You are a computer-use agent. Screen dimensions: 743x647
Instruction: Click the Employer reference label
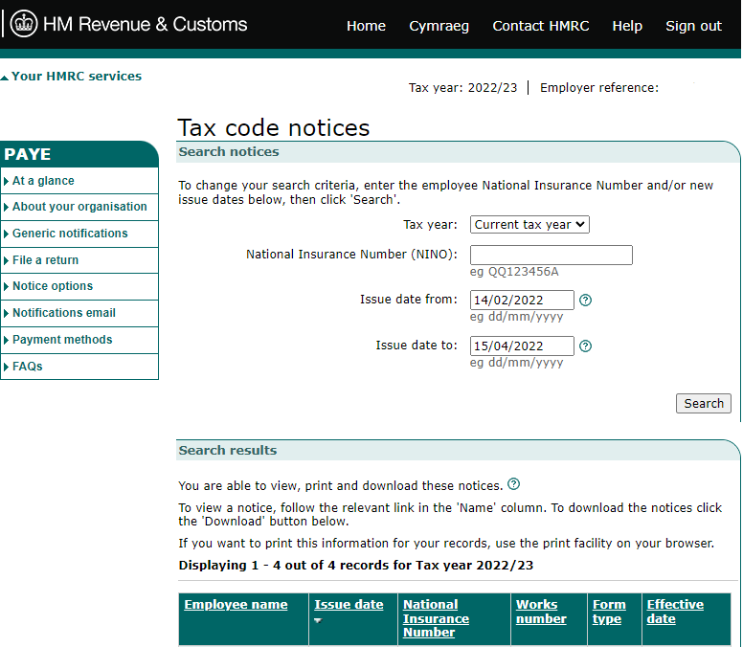pyautogui.click(x=599, y=88)
